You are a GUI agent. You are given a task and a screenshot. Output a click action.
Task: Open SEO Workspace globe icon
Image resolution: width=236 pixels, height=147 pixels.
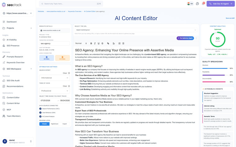pos(4,69)
